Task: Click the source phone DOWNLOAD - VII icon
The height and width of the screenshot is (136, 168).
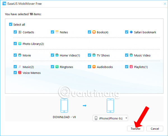Action: pos(64,105)
